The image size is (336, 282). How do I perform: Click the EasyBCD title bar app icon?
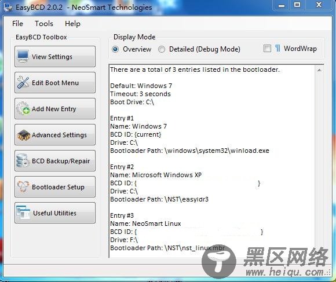click(x=8, y=8)
